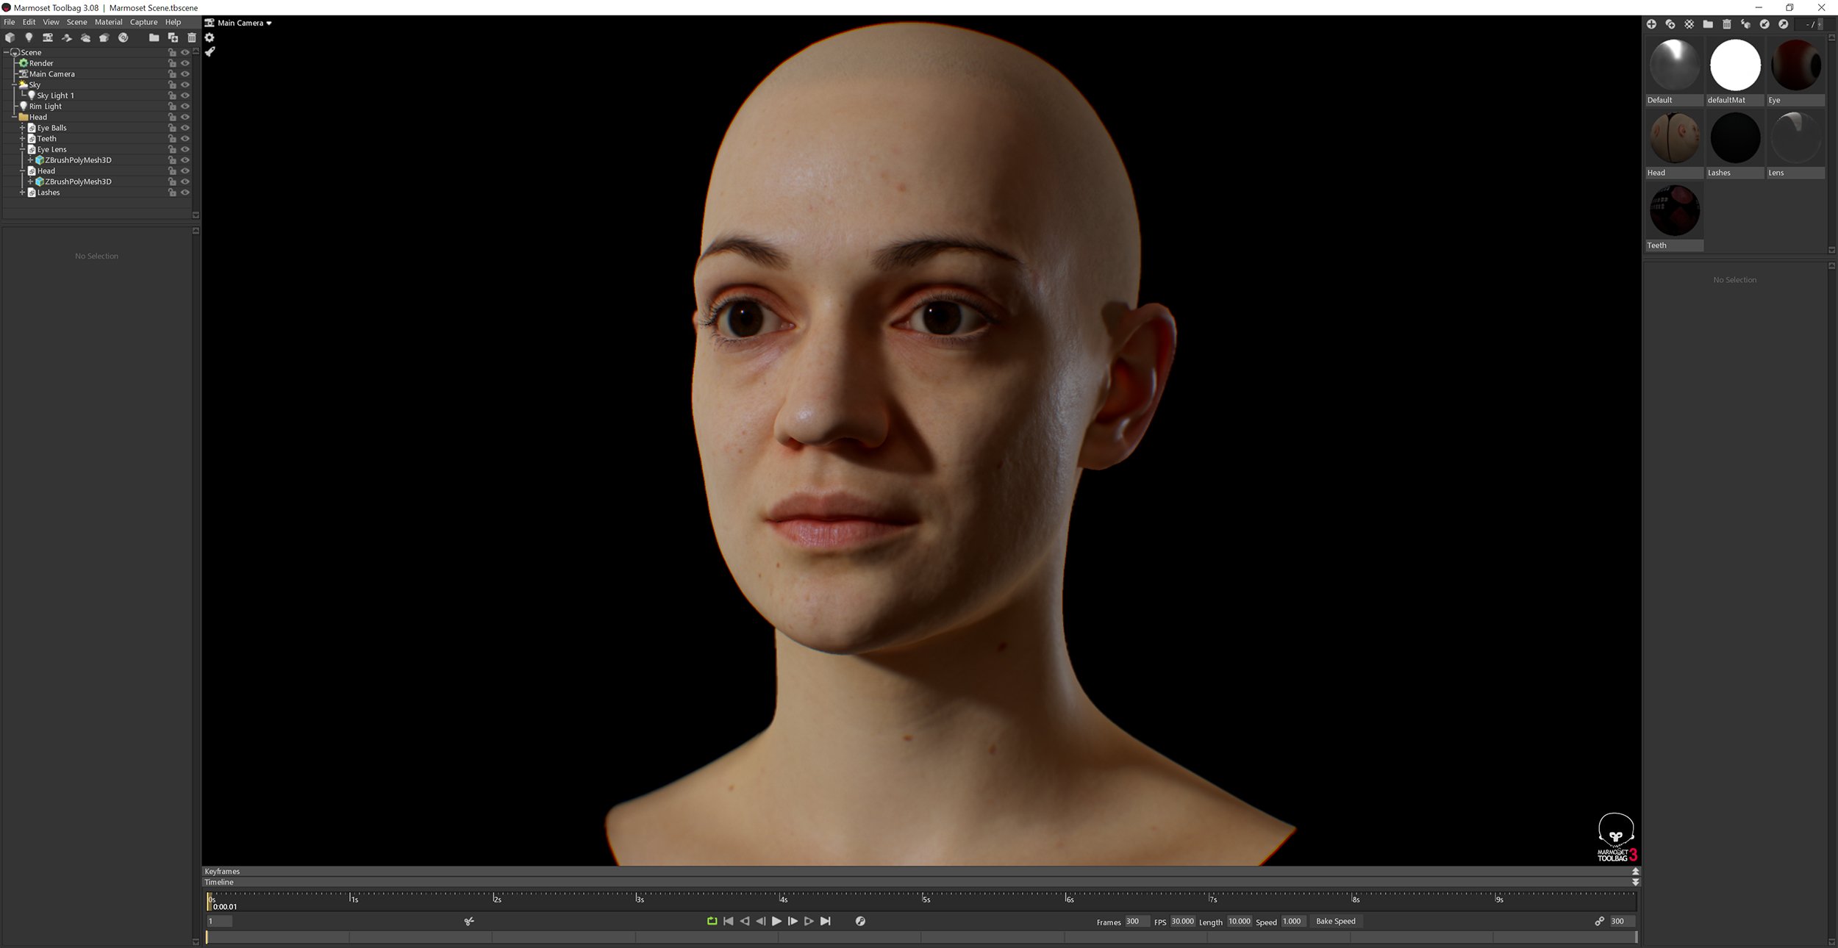This screenshot has width=1838, height=948.
Task: Add a camera with camera toolbar icon
Action: click(48, 37)
